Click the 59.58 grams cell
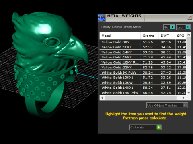Image resolution: width=193 pixels, height=144 pixels. 150,52
